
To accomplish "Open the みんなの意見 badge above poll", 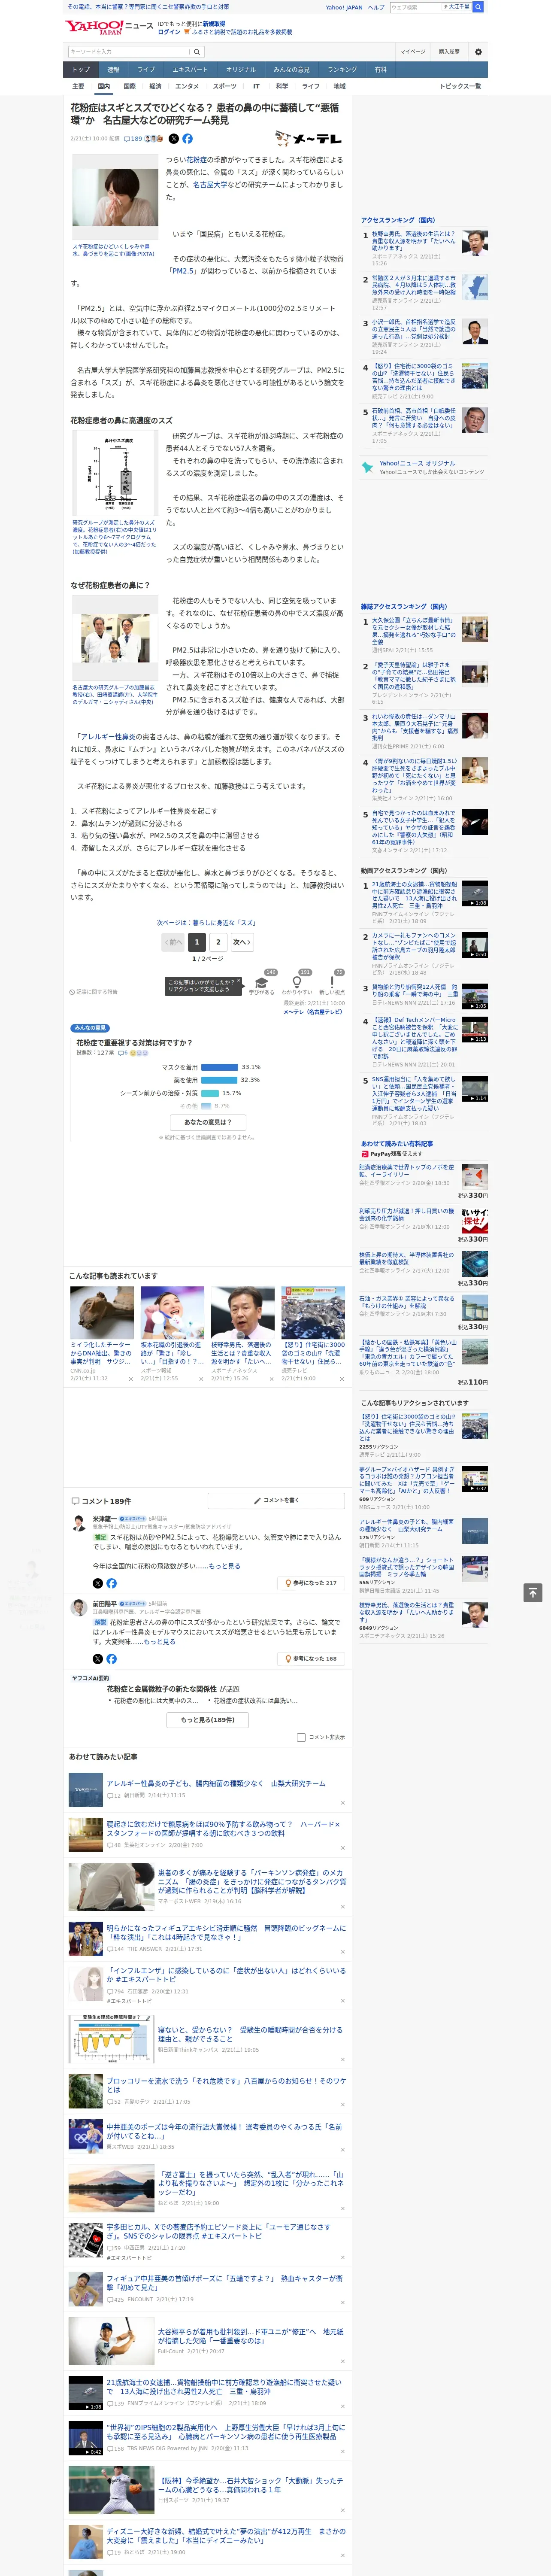I will click(90, 1028).
